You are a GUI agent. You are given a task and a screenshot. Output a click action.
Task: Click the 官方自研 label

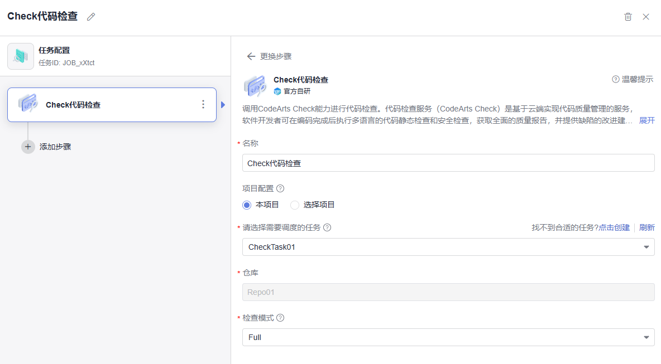[x=297, y=91]
